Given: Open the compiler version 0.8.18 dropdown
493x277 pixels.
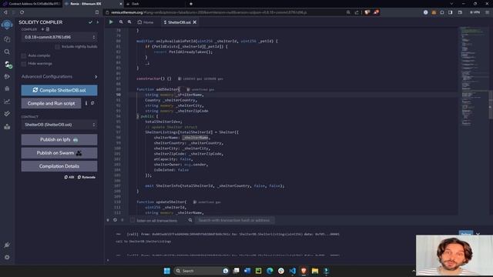Looking at the screenshot, I should tap(59, 37).
